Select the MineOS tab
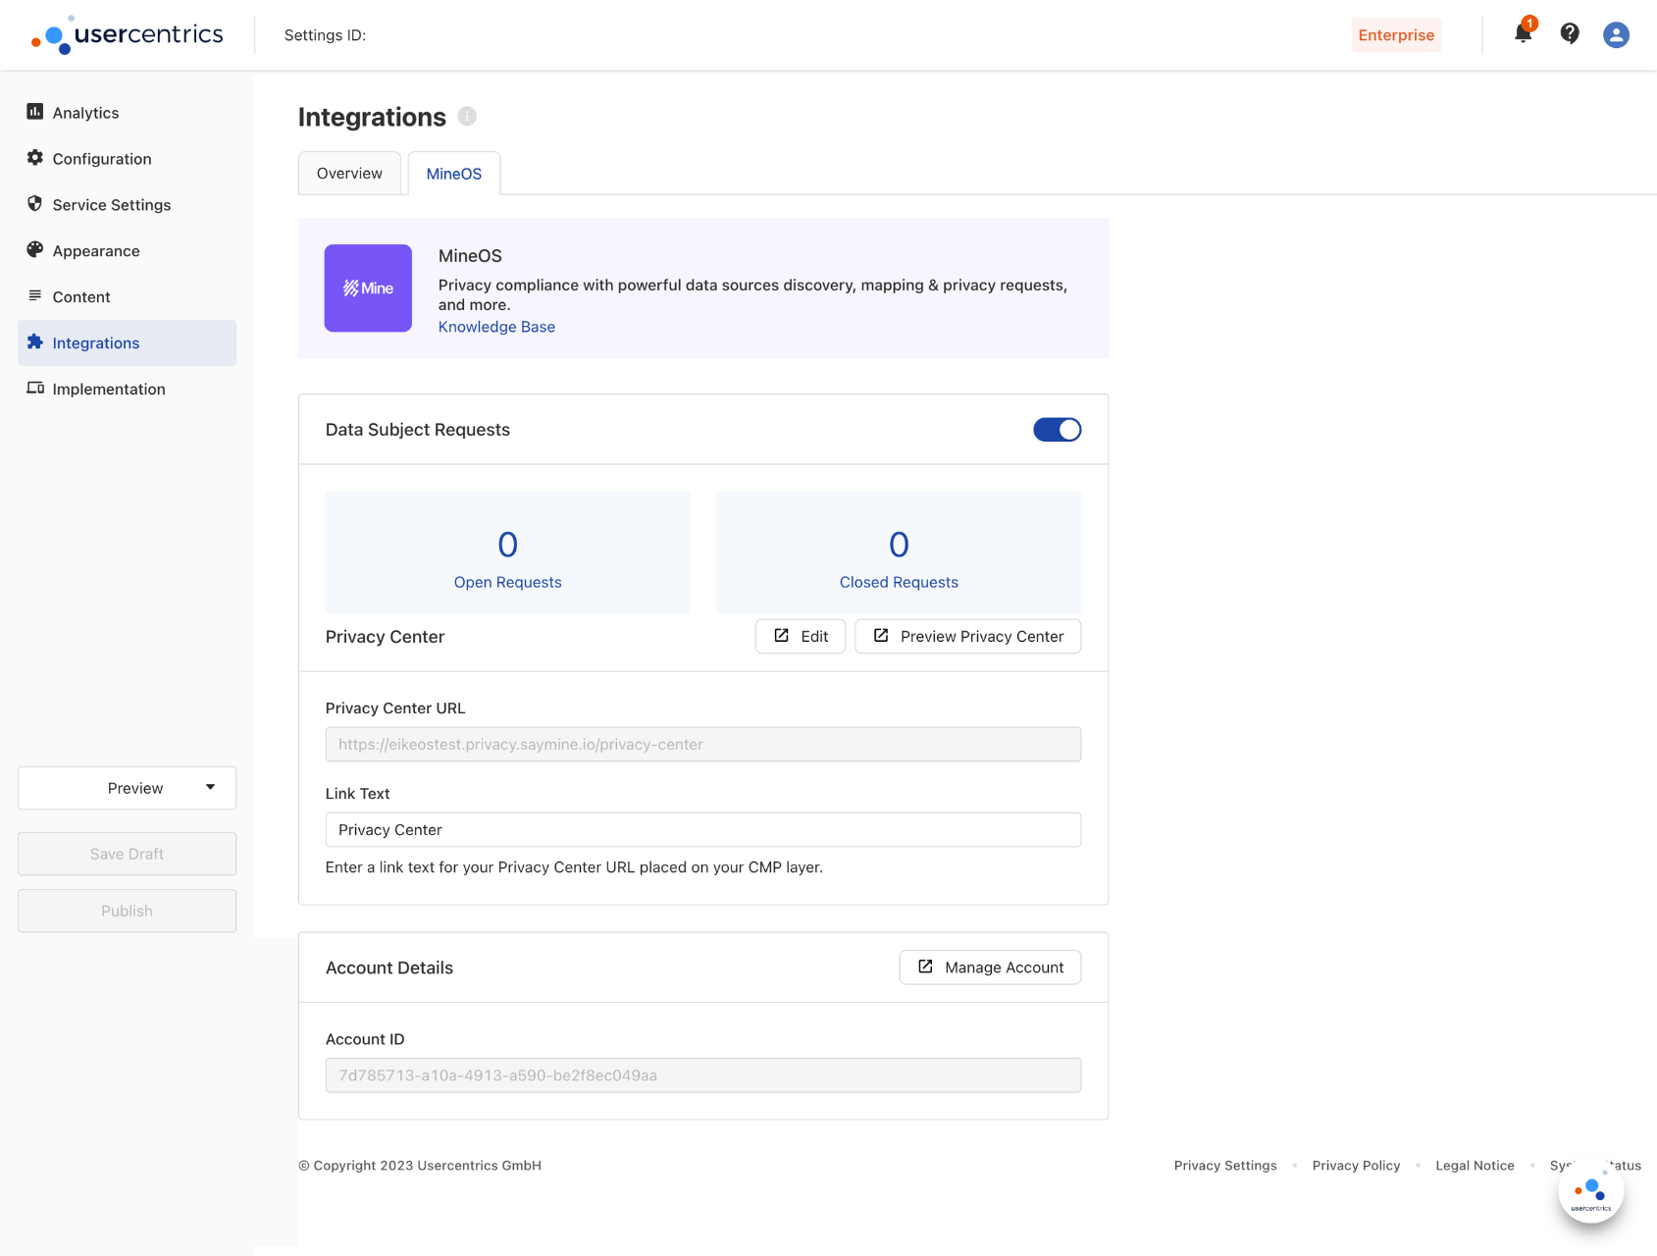This screenshot has width=1657, height=1256. pos(454,174)
